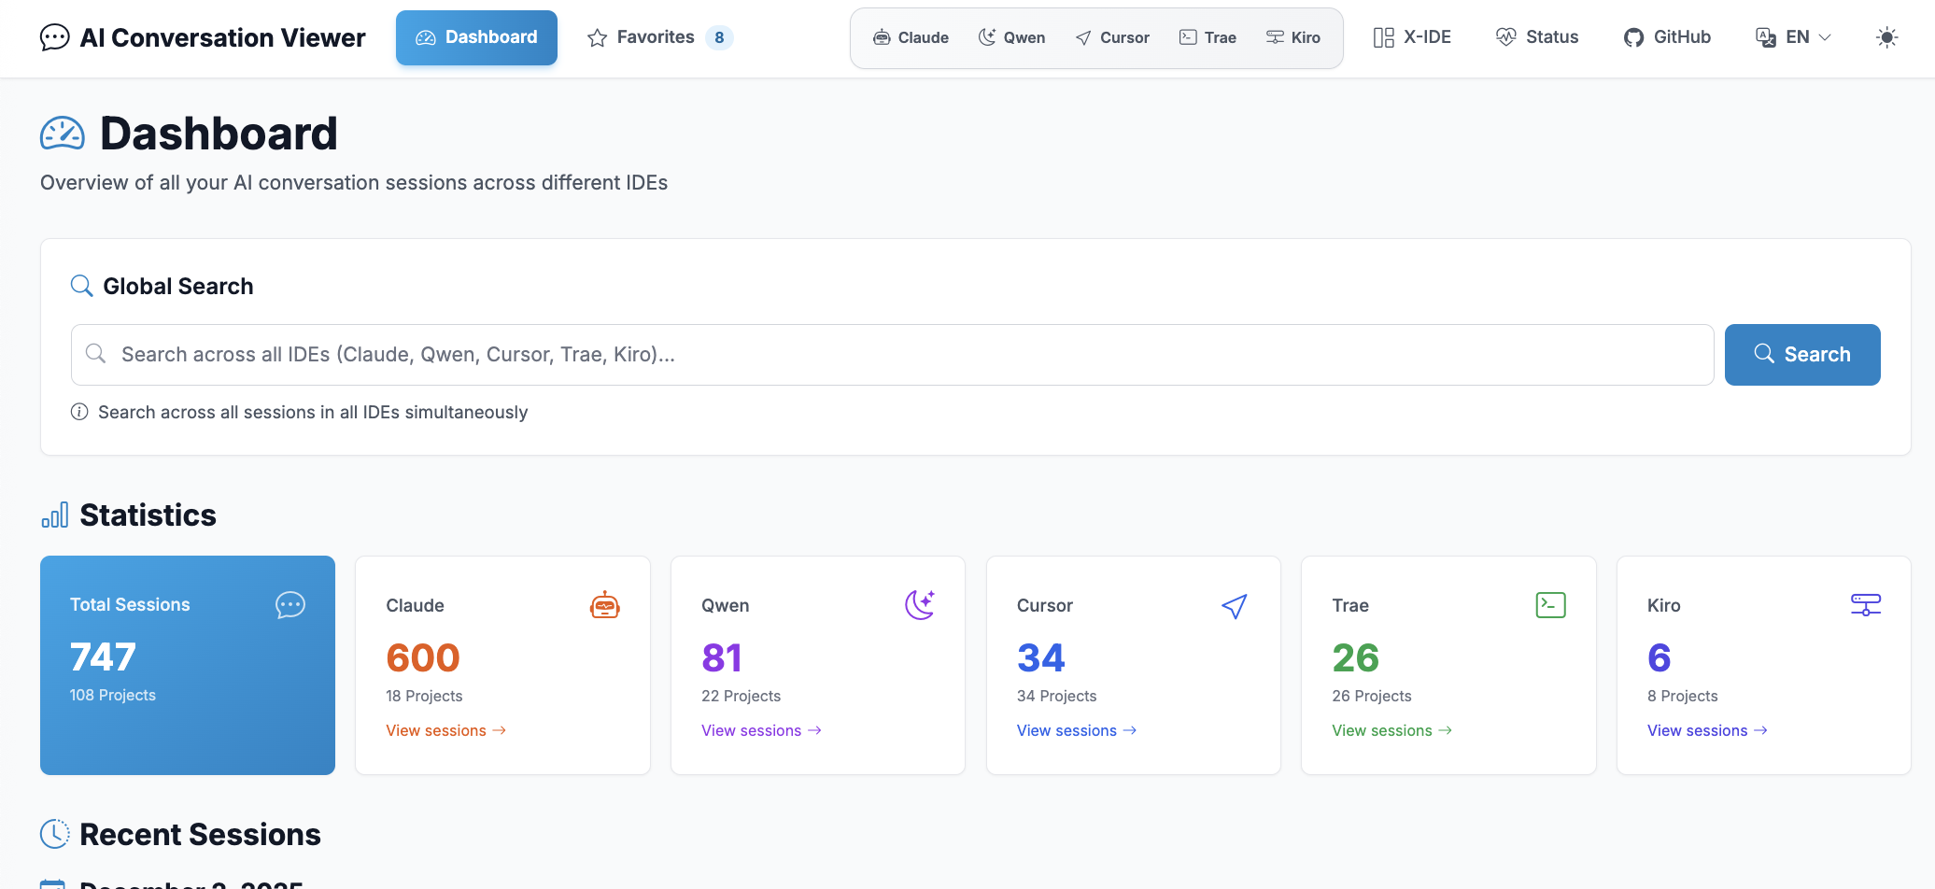
Task: Click the "26 Projects" text in Trae card
Action: 1372,696
